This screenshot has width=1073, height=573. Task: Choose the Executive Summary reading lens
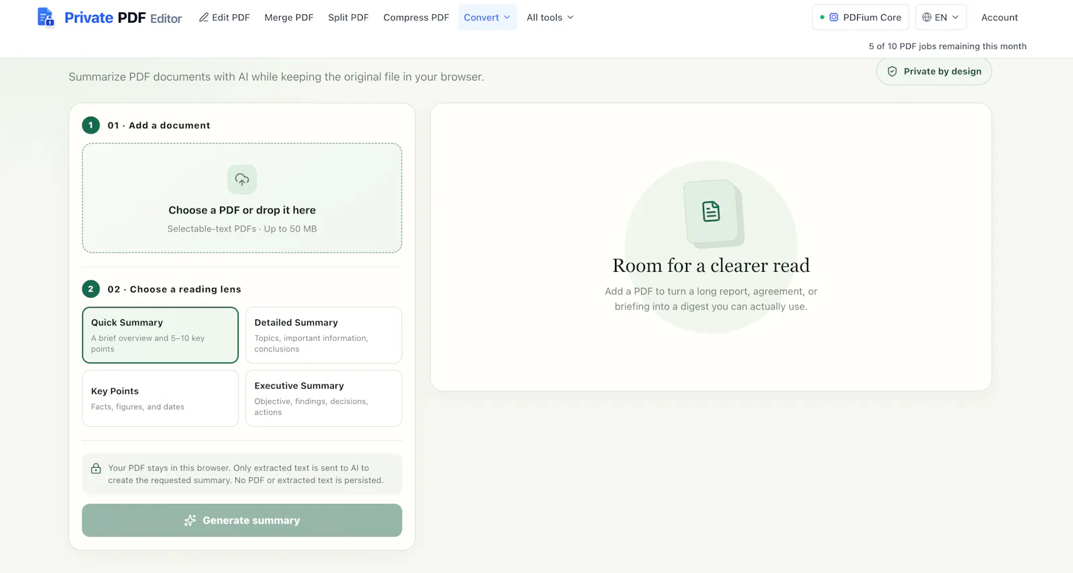tap(324, 399)
